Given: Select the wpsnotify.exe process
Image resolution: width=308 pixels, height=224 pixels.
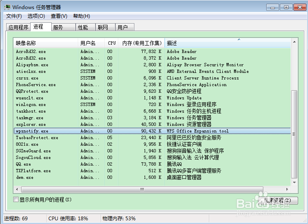Looking at the screenshot, I should [152, 131].
